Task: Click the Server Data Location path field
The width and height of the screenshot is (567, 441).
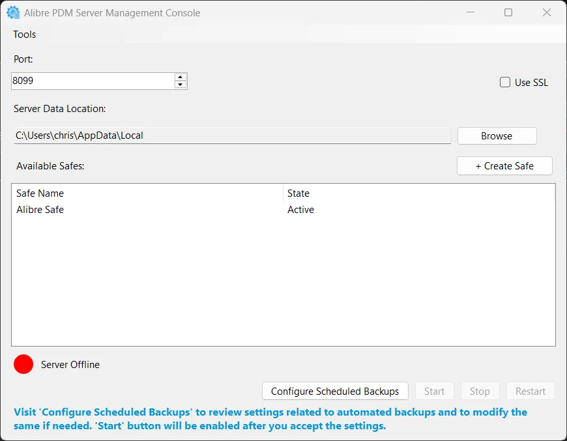Action: [233, 135]
